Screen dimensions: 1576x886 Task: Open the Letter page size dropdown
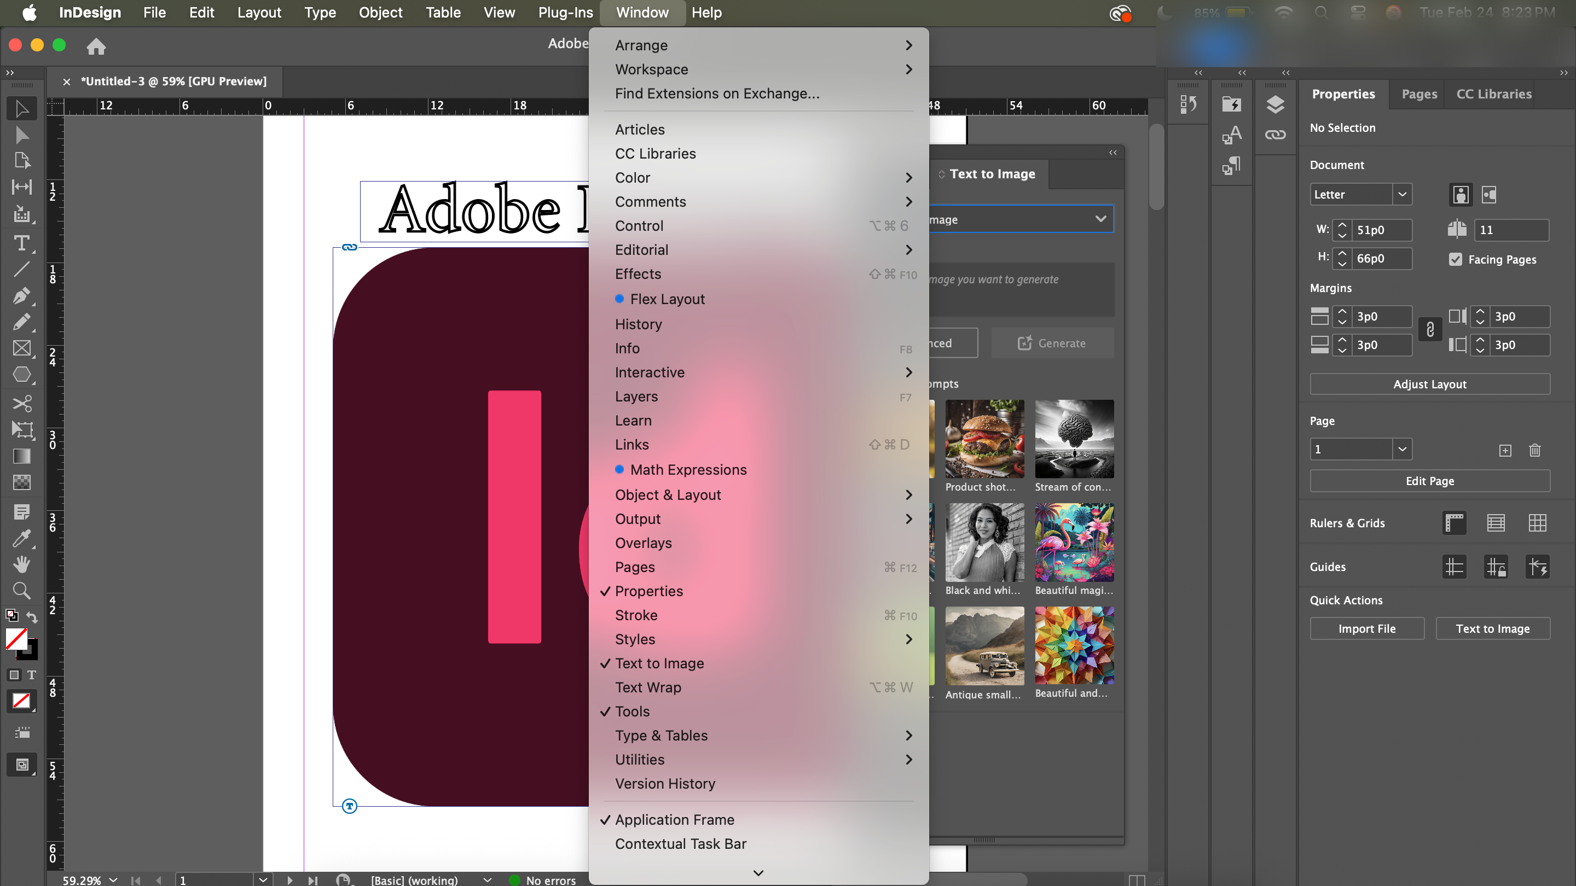point(1401,195)
